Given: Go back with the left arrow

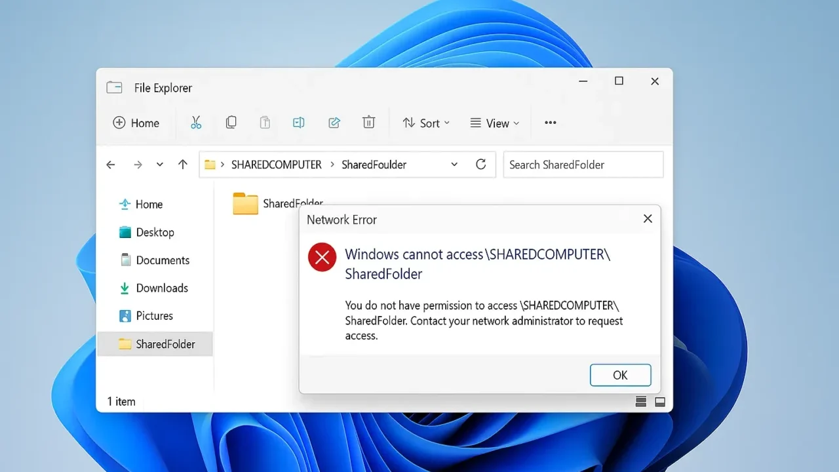Looking at the screenshot, I should tap(111, 165).
